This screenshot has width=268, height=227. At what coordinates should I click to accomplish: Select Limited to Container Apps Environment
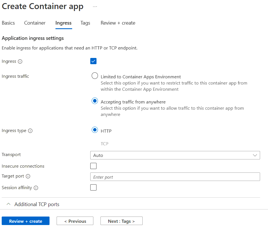coord(95,76)
